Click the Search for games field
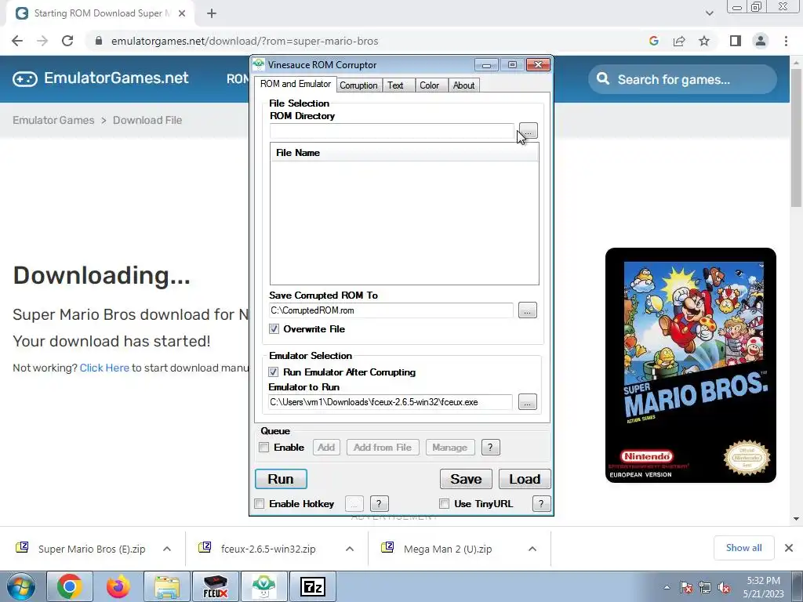803x602 pixels. (682, 79)
